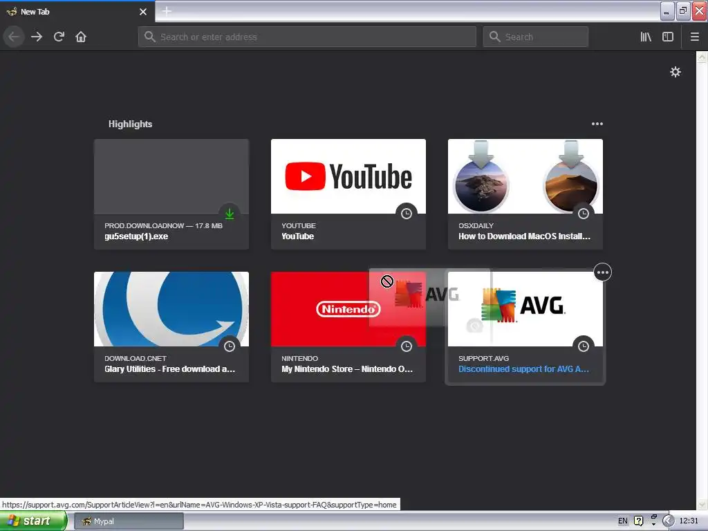Image resolution: width=708 pixels, height=531 pixels.
Task: Click the history clock on AVG card
Action: (x=584, y=346)
